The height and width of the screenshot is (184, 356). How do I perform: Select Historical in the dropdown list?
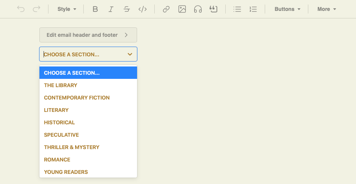pyautogui.click(x=88, y=122)
